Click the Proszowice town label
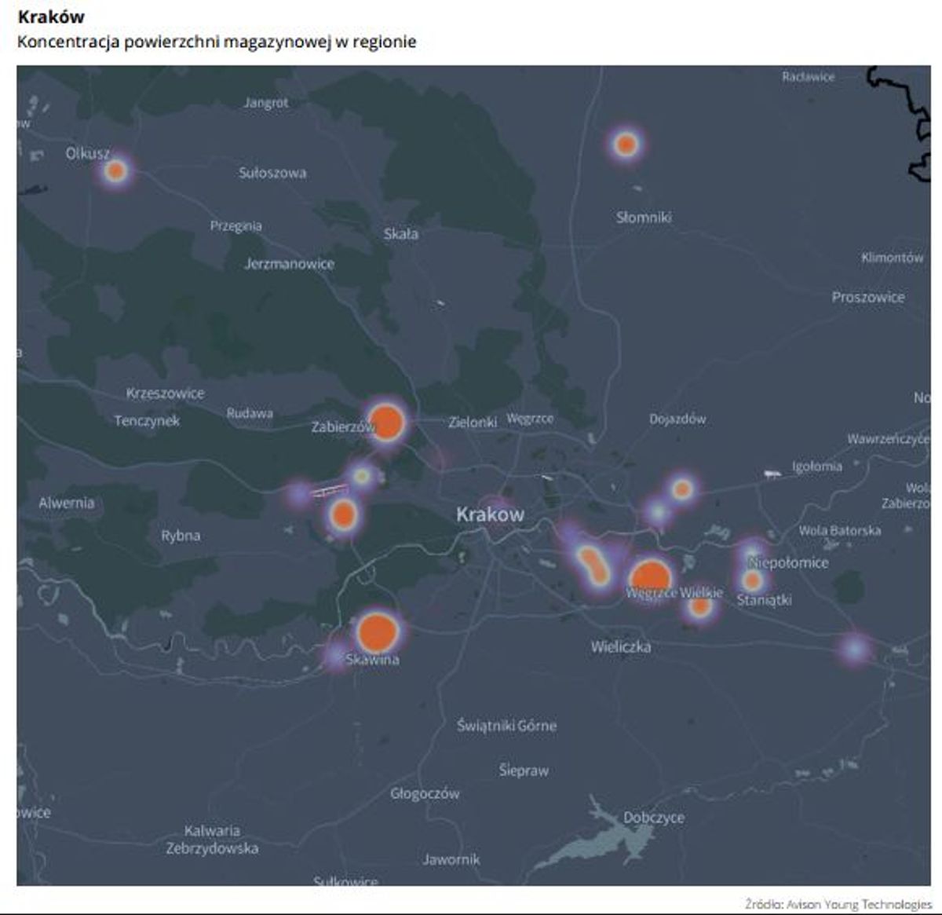 867,297
